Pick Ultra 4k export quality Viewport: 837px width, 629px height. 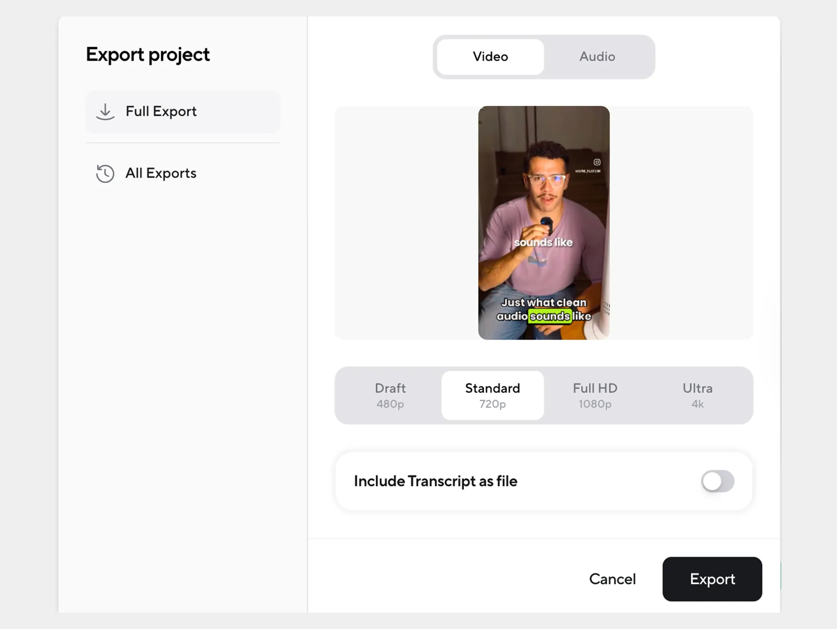[x=697, y=395]
